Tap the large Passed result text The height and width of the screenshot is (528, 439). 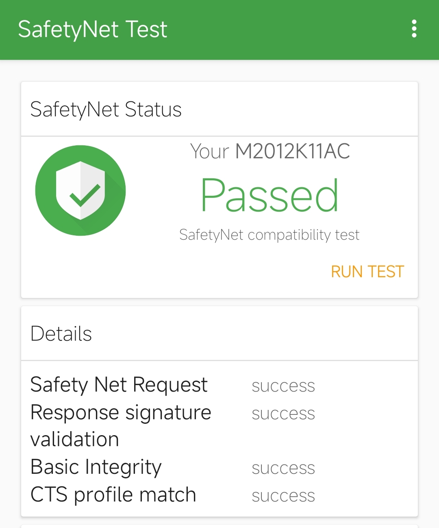tap(269, 195)
